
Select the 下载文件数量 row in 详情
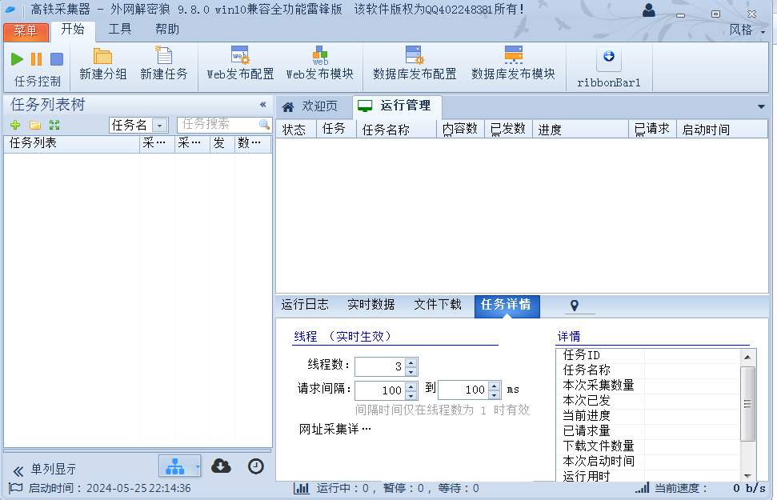pyautogui.click(x=648, y=446)
